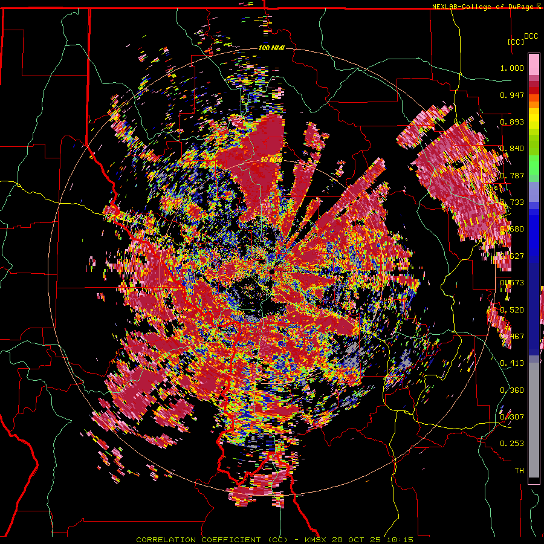This screenshot has width=544, height=544.
Task: Pick the light pink color at the top of the color bar
Action: pos(534,64)
